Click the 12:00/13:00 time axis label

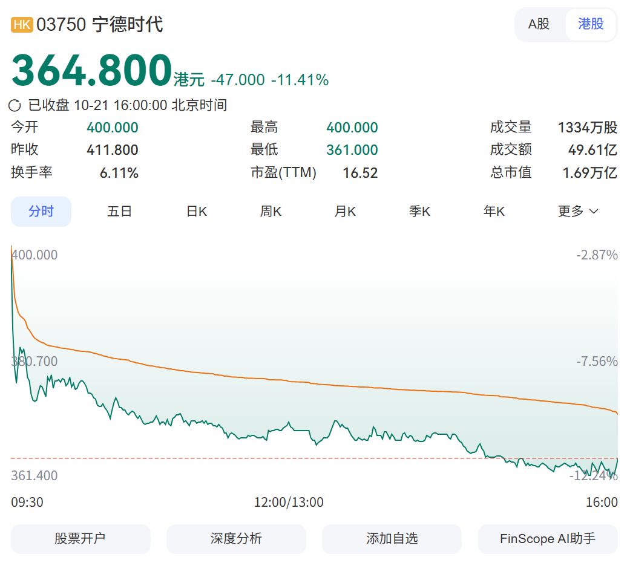coord(289,502)
